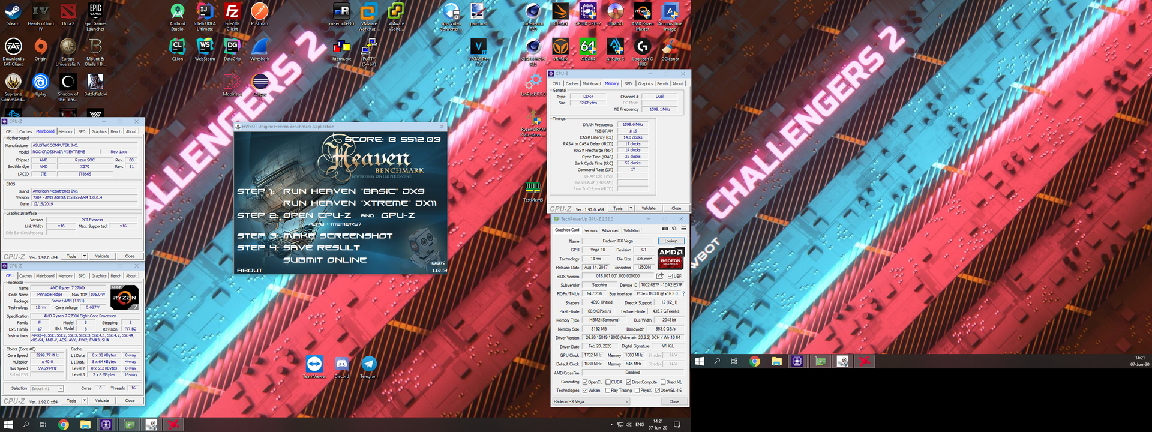
Task: Select Caches tab in CPU-Z processor window
Action: pyautogui.click(x=26, y=276)
